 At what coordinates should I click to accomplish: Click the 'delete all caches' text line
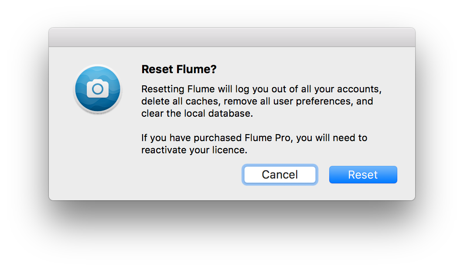[257, 101]
